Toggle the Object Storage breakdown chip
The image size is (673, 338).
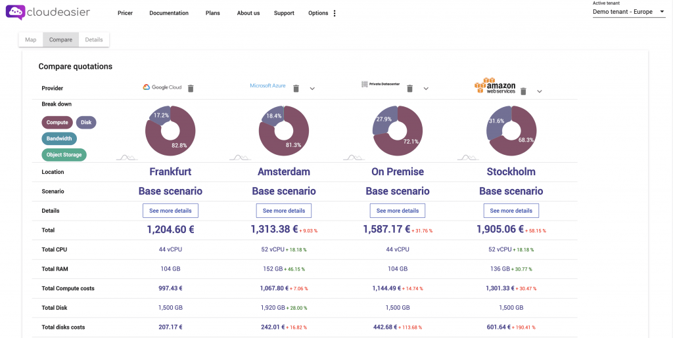click(x=64, y=155)
